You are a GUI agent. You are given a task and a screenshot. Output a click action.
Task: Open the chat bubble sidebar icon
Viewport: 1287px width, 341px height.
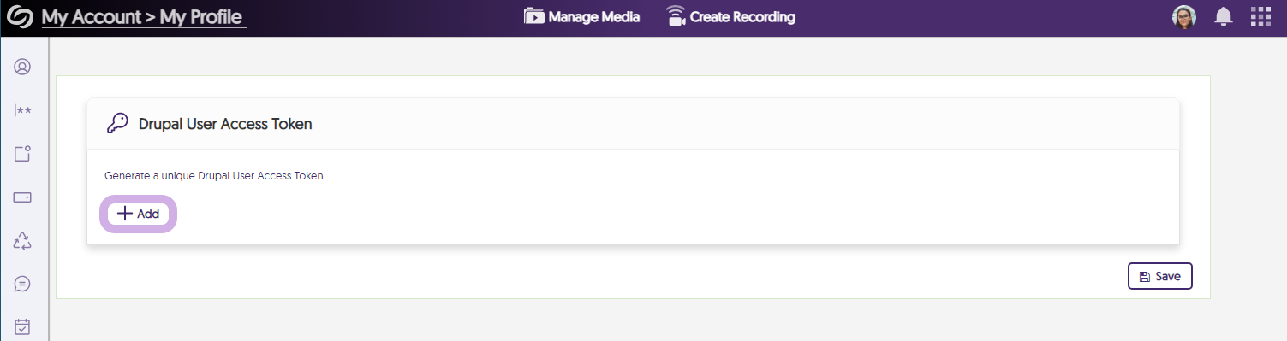click(x=22, y=284)
